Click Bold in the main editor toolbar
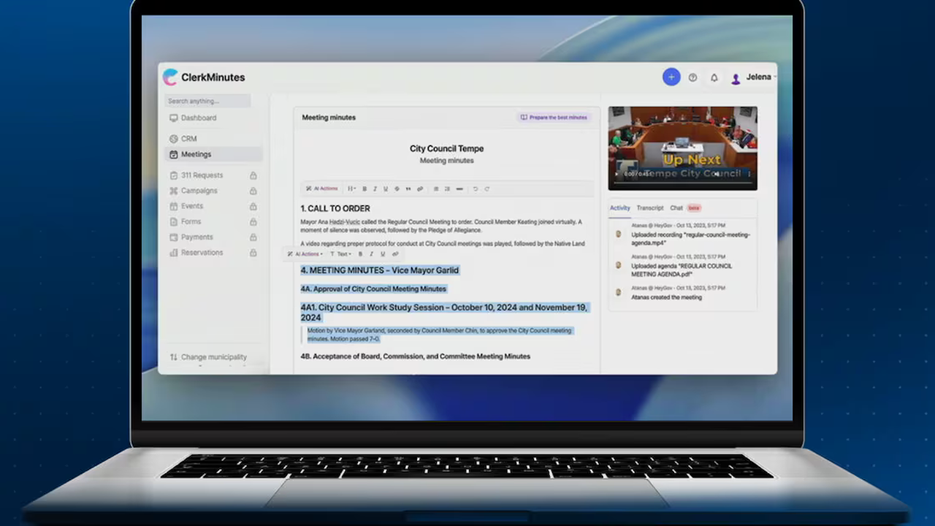The width and height of the screenshot is (935, 526). pos(365,189)
